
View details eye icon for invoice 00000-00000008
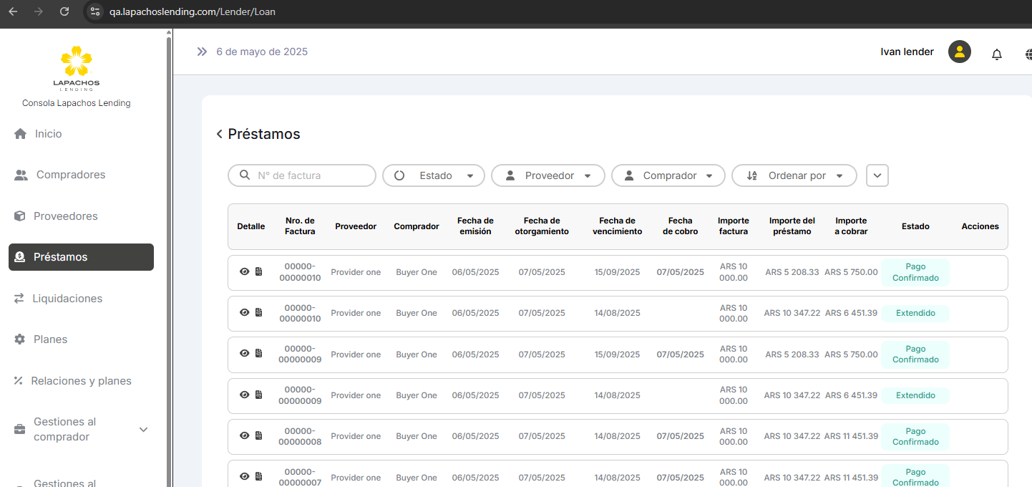pyautogui.click(x=245, y=436)
